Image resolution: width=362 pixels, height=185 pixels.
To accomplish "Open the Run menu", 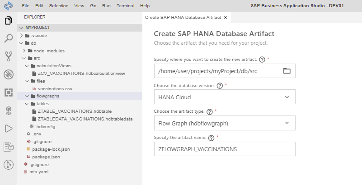I will pos(106,6).
